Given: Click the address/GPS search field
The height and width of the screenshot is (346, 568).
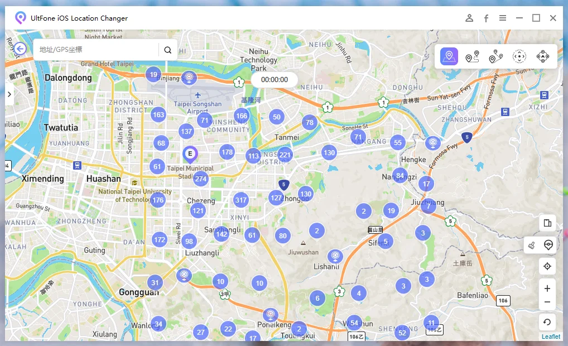Looking at the screenshot, I should [x=96, y=50].
